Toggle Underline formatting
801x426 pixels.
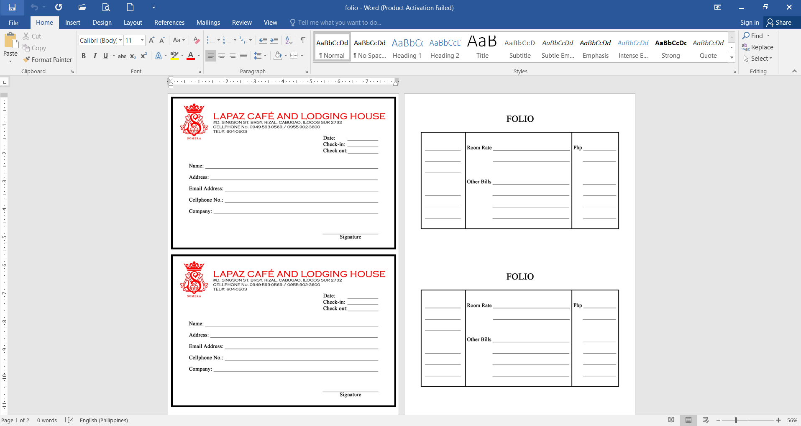(x=105, y=56)
